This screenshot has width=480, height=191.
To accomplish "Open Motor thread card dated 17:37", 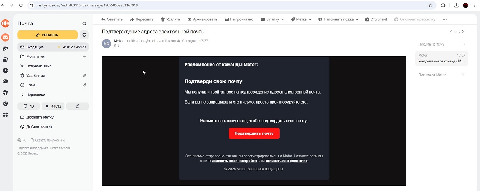I will [x=442, y=58].
